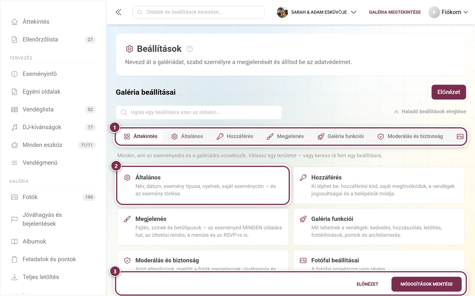Open the Általános settings card
This screenshot has height=296, width=475.
pyautogui.click(x=203, y=185)
